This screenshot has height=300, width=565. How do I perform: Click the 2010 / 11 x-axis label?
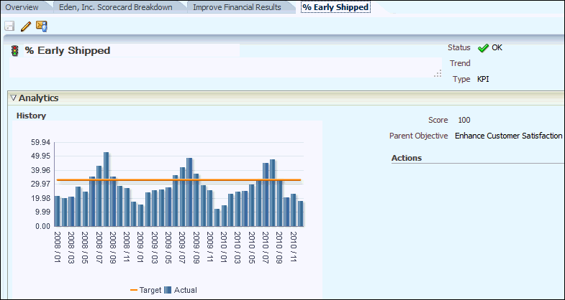[x=294, y=248]
